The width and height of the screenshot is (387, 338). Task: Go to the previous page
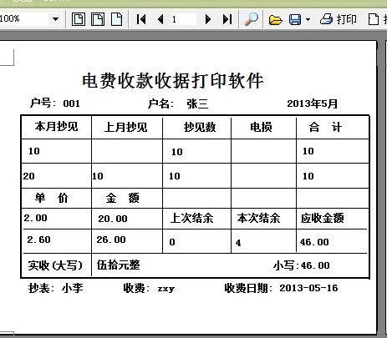tap(160, 19)
